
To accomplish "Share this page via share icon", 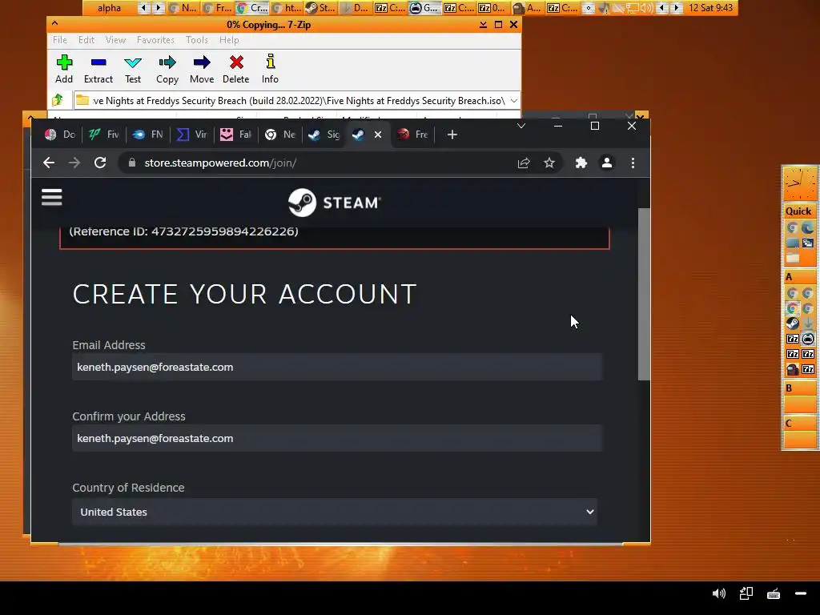I will [x=524, y=163].
